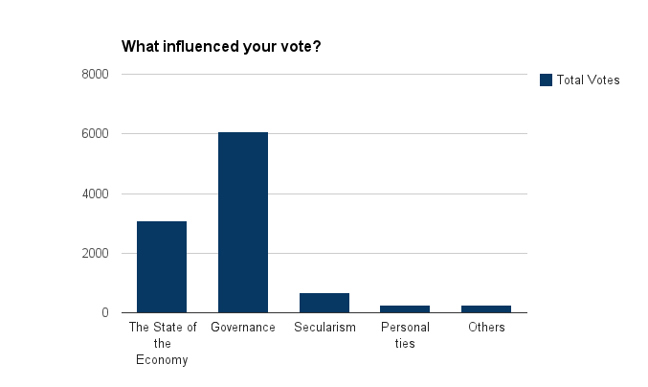Click the Personal ties axis label

click(405, 335)
